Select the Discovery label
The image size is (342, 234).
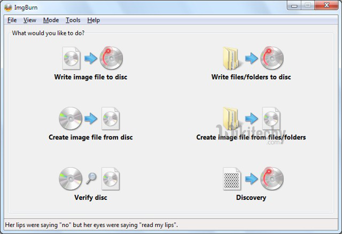[x=251, y=198]
